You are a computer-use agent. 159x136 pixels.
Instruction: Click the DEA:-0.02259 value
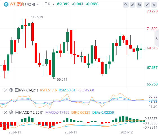click(x=103, y=113)
